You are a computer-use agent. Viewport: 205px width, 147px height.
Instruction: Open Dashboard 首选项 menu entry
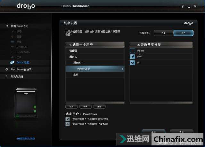[x=21, y=69]
